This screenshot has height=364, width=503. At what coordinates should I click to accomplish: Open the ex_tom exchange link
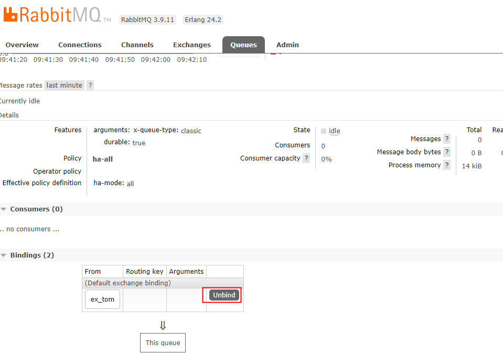click(102, 299)
